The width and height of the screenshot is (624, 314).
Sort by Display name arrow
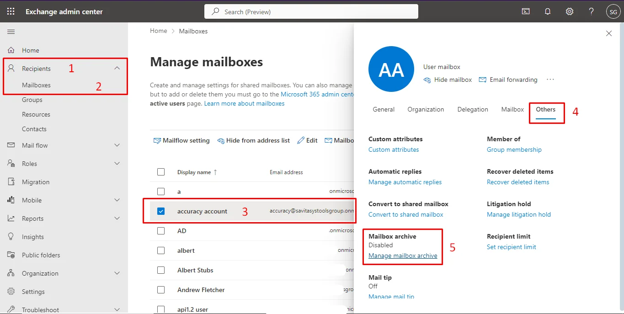point(216,172)
